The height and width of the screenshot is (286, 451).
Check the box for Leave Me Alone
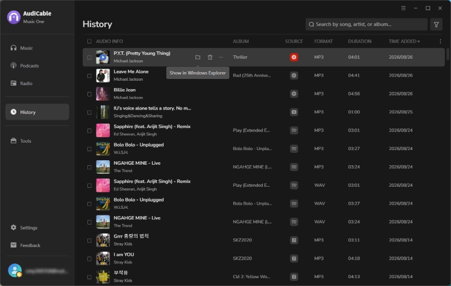click(x=90, y=76)
